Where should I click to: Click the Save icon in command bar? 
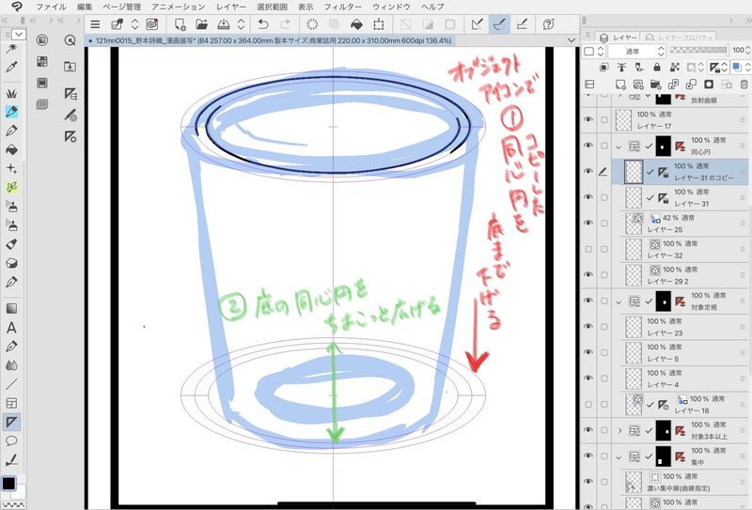(x=224, y=24)
